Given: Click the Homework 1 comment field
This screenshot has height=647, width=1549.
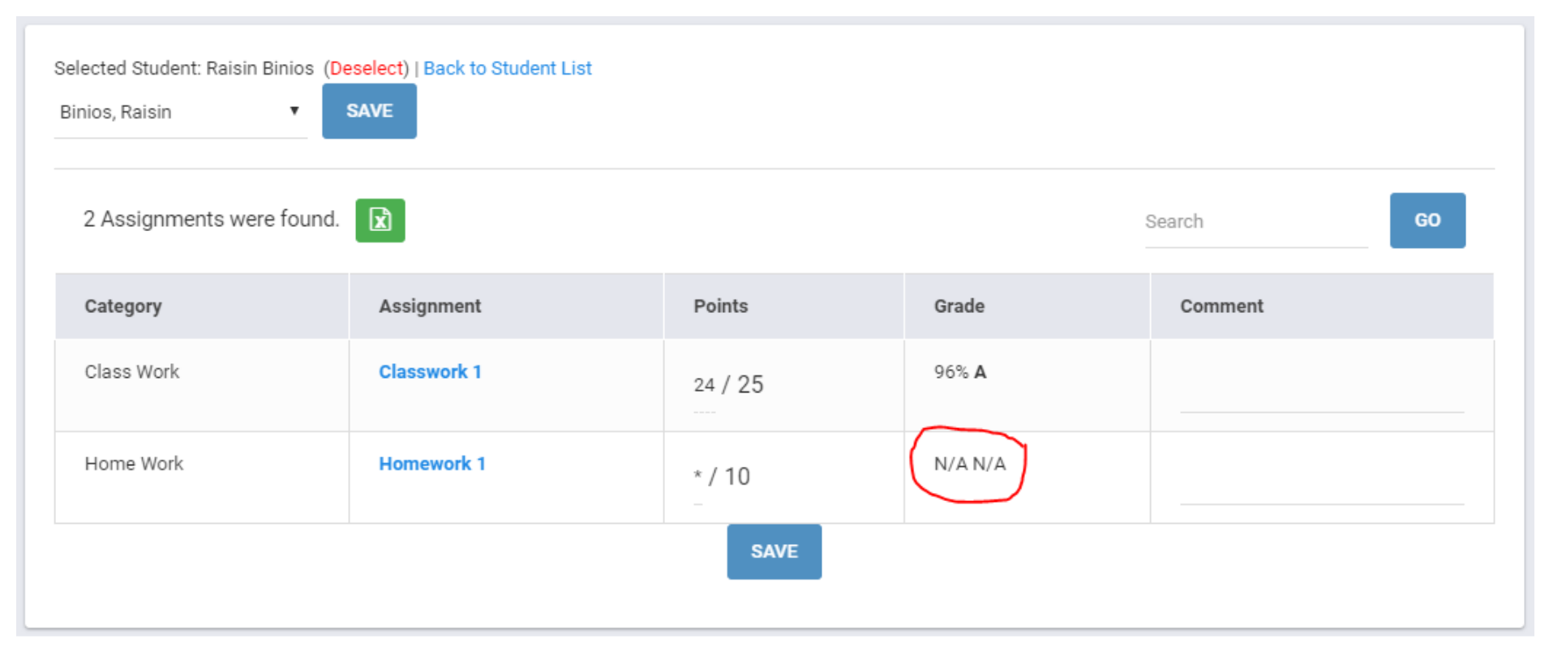Looking at the screenshot, I should pyautogui.click(x=1321, y=489).
